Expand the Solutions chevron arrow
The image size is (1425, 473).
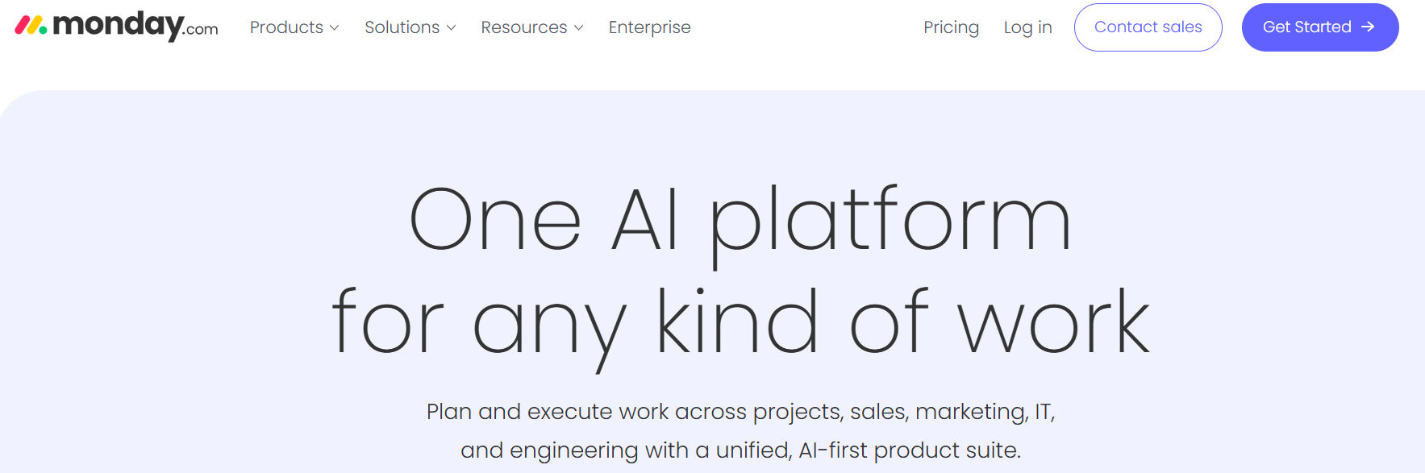[x=451, y=27]
